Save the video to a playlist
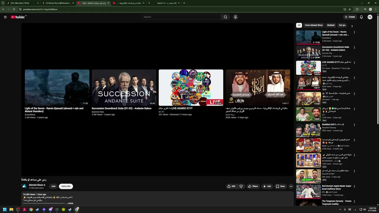This screenshot has width=379, height=213. tap(280, 186)
